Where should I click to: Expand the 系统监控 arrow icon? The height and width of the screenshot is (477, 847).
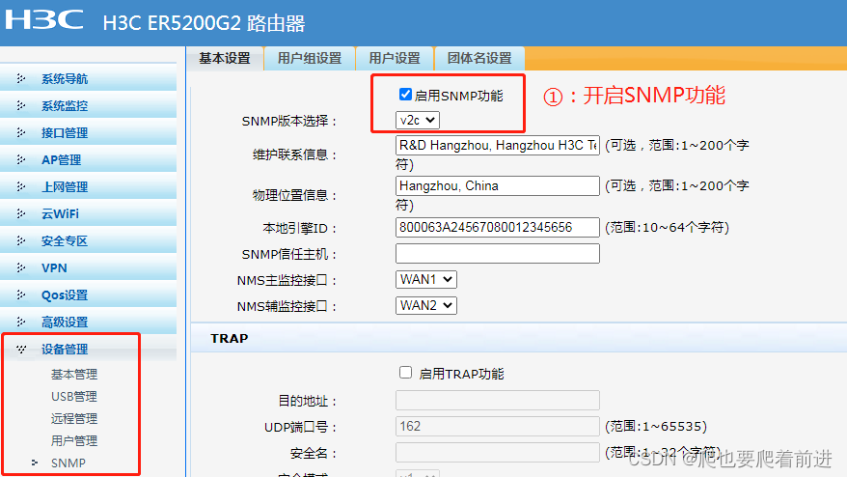tap(21, 105)
